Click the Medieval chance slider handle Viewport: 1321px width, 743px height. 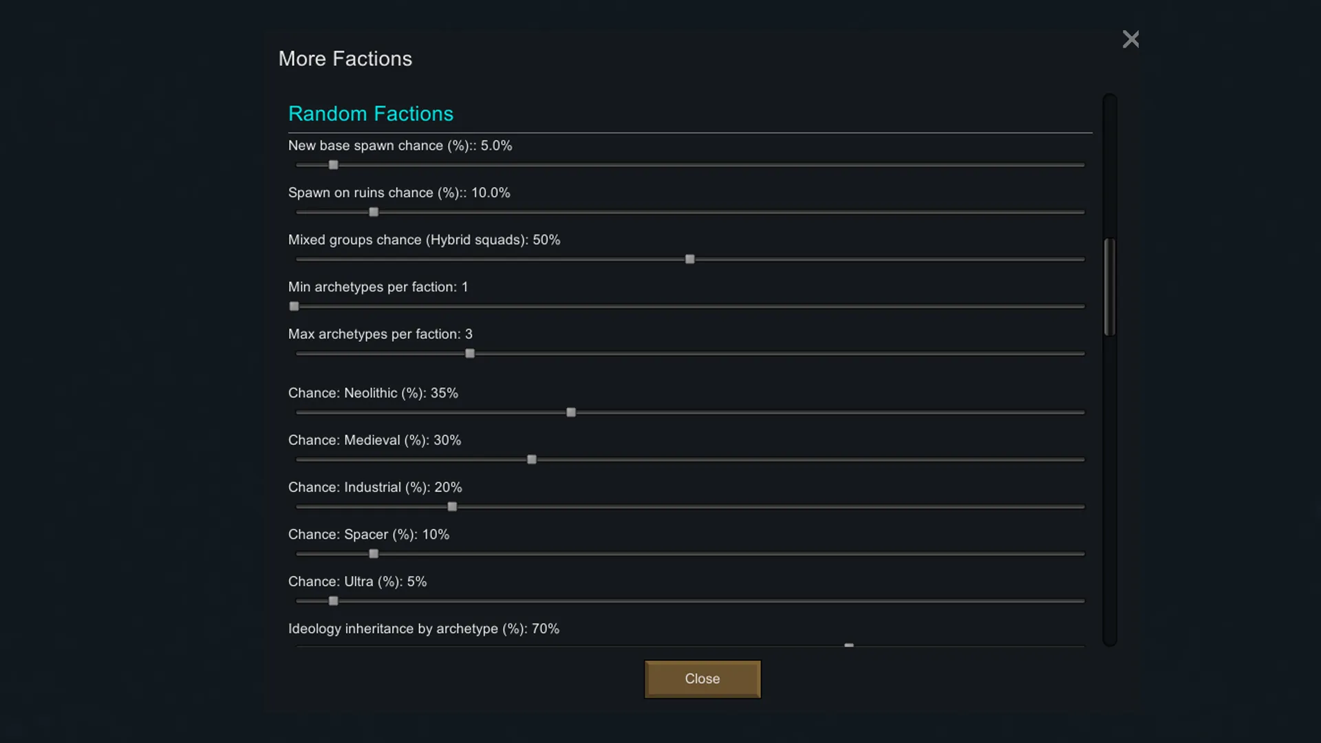[x=532, y=460]
